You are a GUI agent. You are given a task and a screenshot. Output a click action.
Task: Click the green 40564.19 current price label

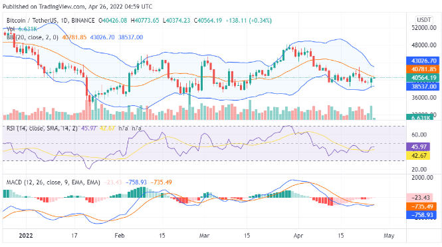pos(423,78)
